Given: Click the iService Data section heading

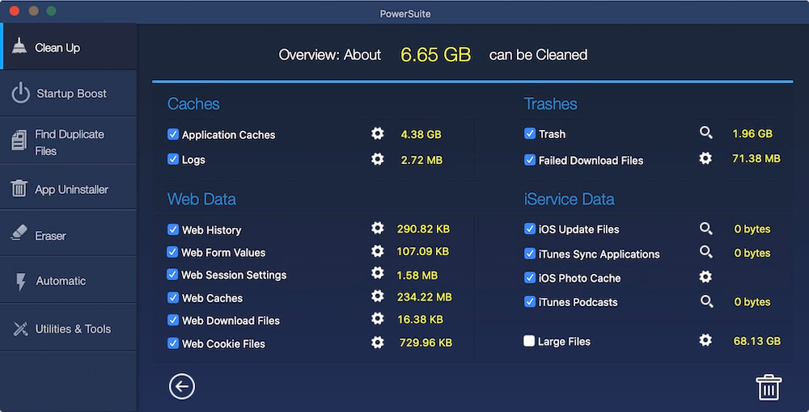Looking at the screenshot, I should (569, 200).
